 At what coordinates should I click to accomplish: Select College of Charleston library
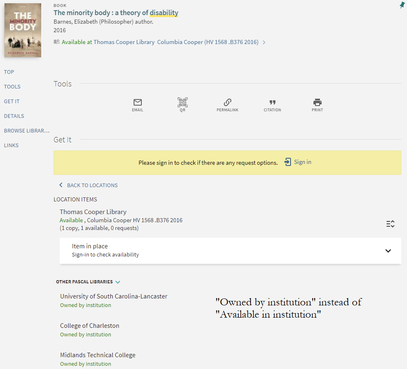click(89, 325)
